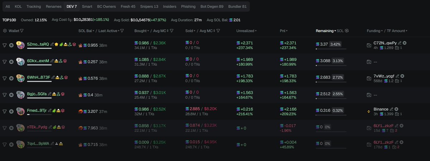The image size is (430, 161).
Task: Click round list icon beside Bgjc...SGfa avatar
Action: [x=11, y=95]
